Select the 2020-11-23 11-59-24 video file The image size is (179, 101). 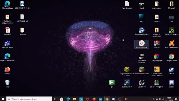pyautogui.click(x=22, y=5)
